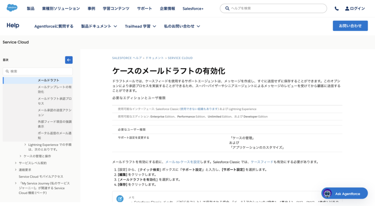Collapse the table of contents with arrow button
This screenshot has width=375, height=206.
click(x=69, y=60)
